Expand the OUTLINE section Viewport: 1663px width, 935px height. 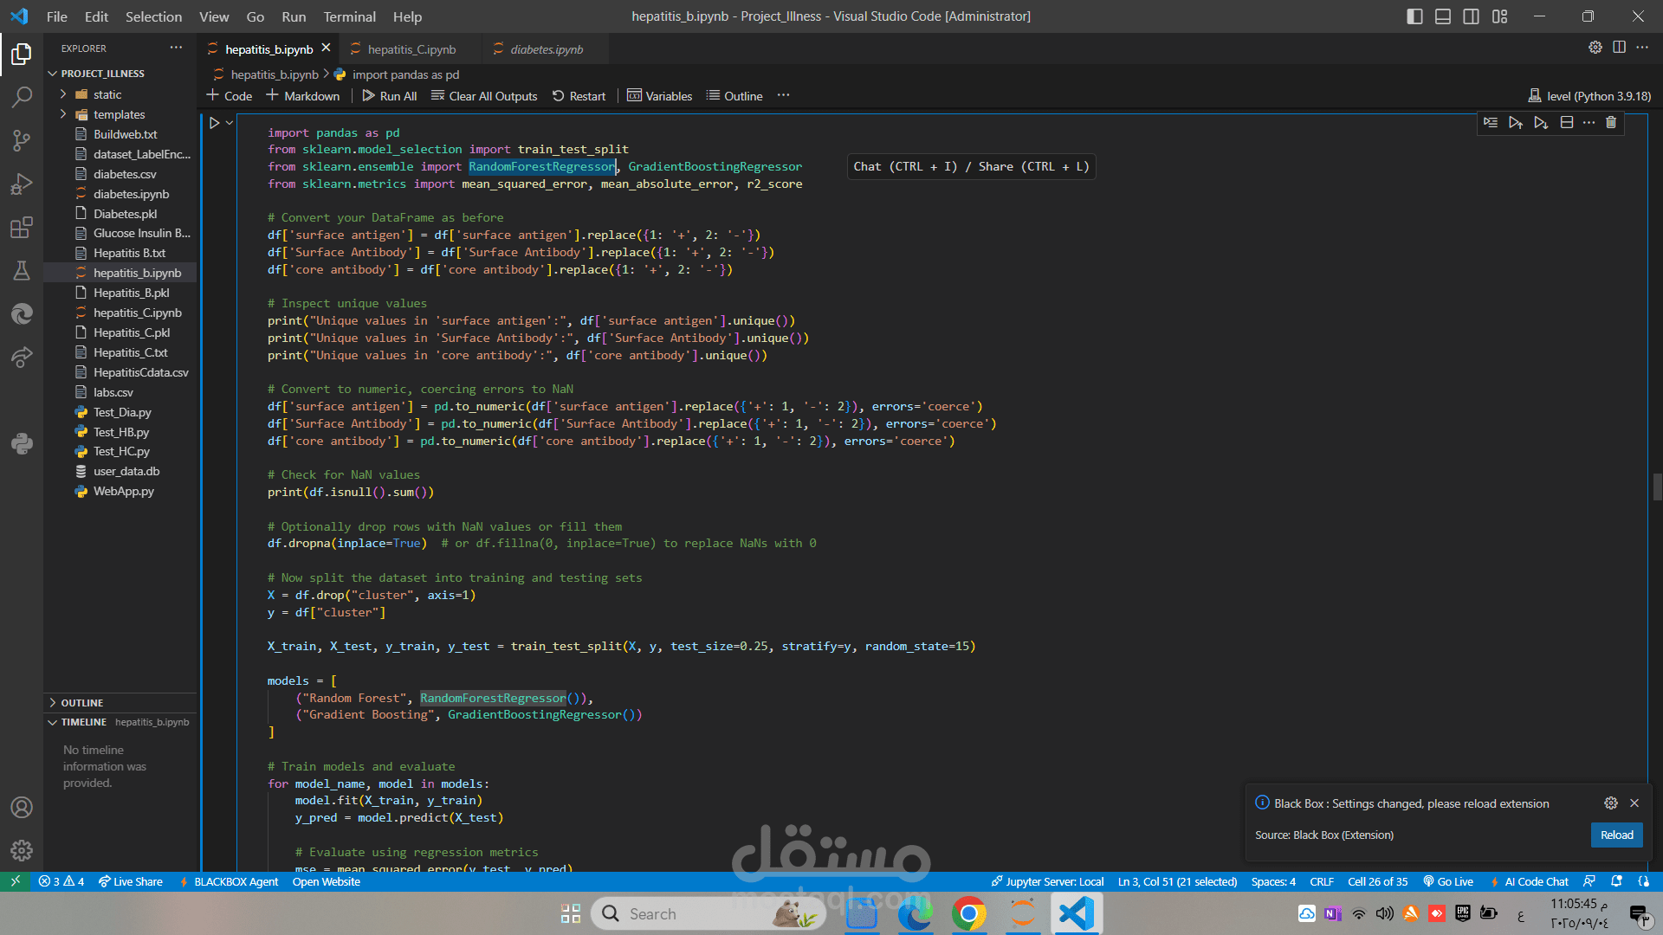click(81, 702)
